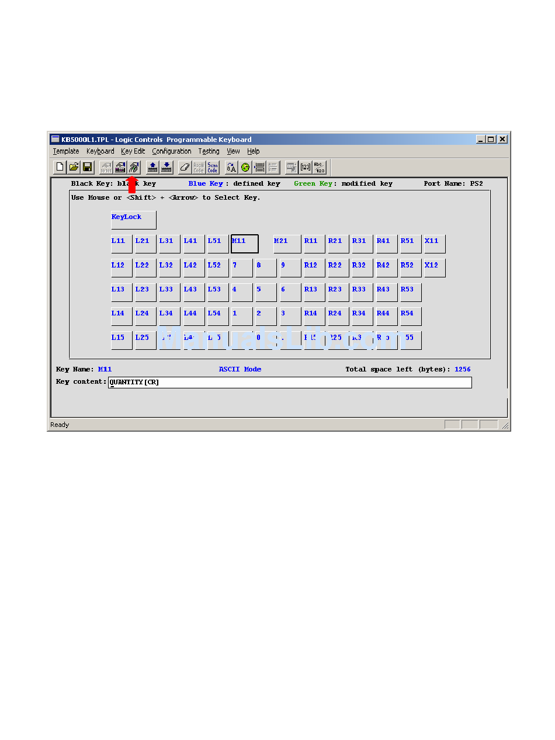This screenshot has height=740, width=555.
Task: Save the template using the floppy disk icon
Action: [x=87, y=168]
